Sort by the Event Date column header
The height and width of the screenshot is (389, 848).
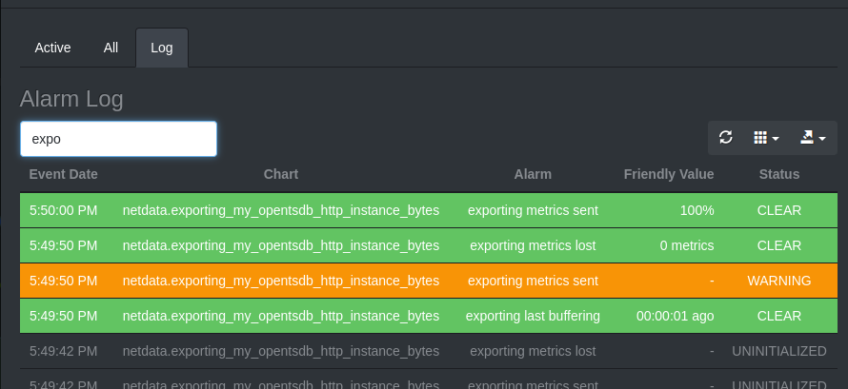point(64,174)
